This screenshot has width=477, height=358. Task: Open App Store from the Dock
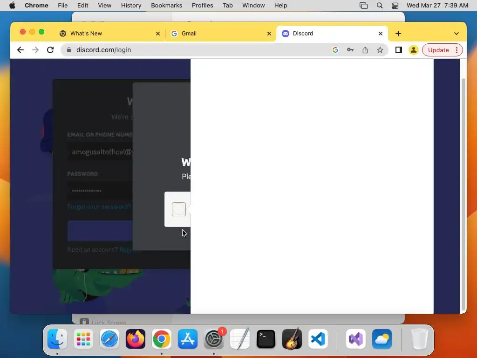point(188,339)
